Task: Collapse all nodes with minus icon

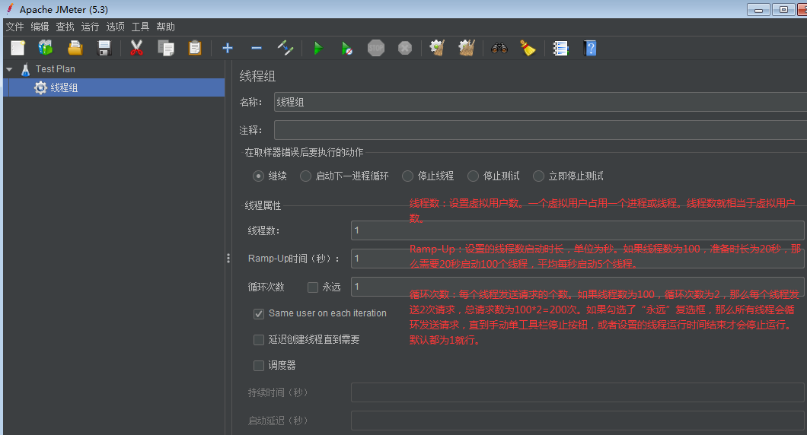Action: pyautogui.click(x=257, y=49)
